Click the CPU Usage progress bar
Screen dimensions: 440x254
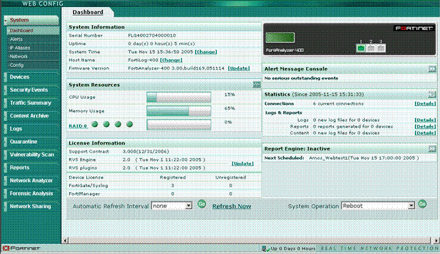pos(179,97)
